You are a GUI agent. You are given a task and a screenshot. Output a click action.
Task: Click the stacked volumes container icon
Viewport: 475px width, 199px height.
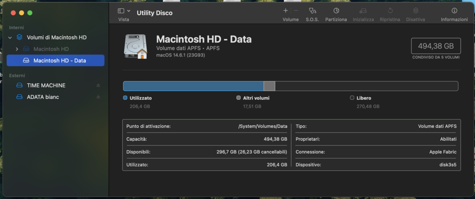tap(19, 37)
